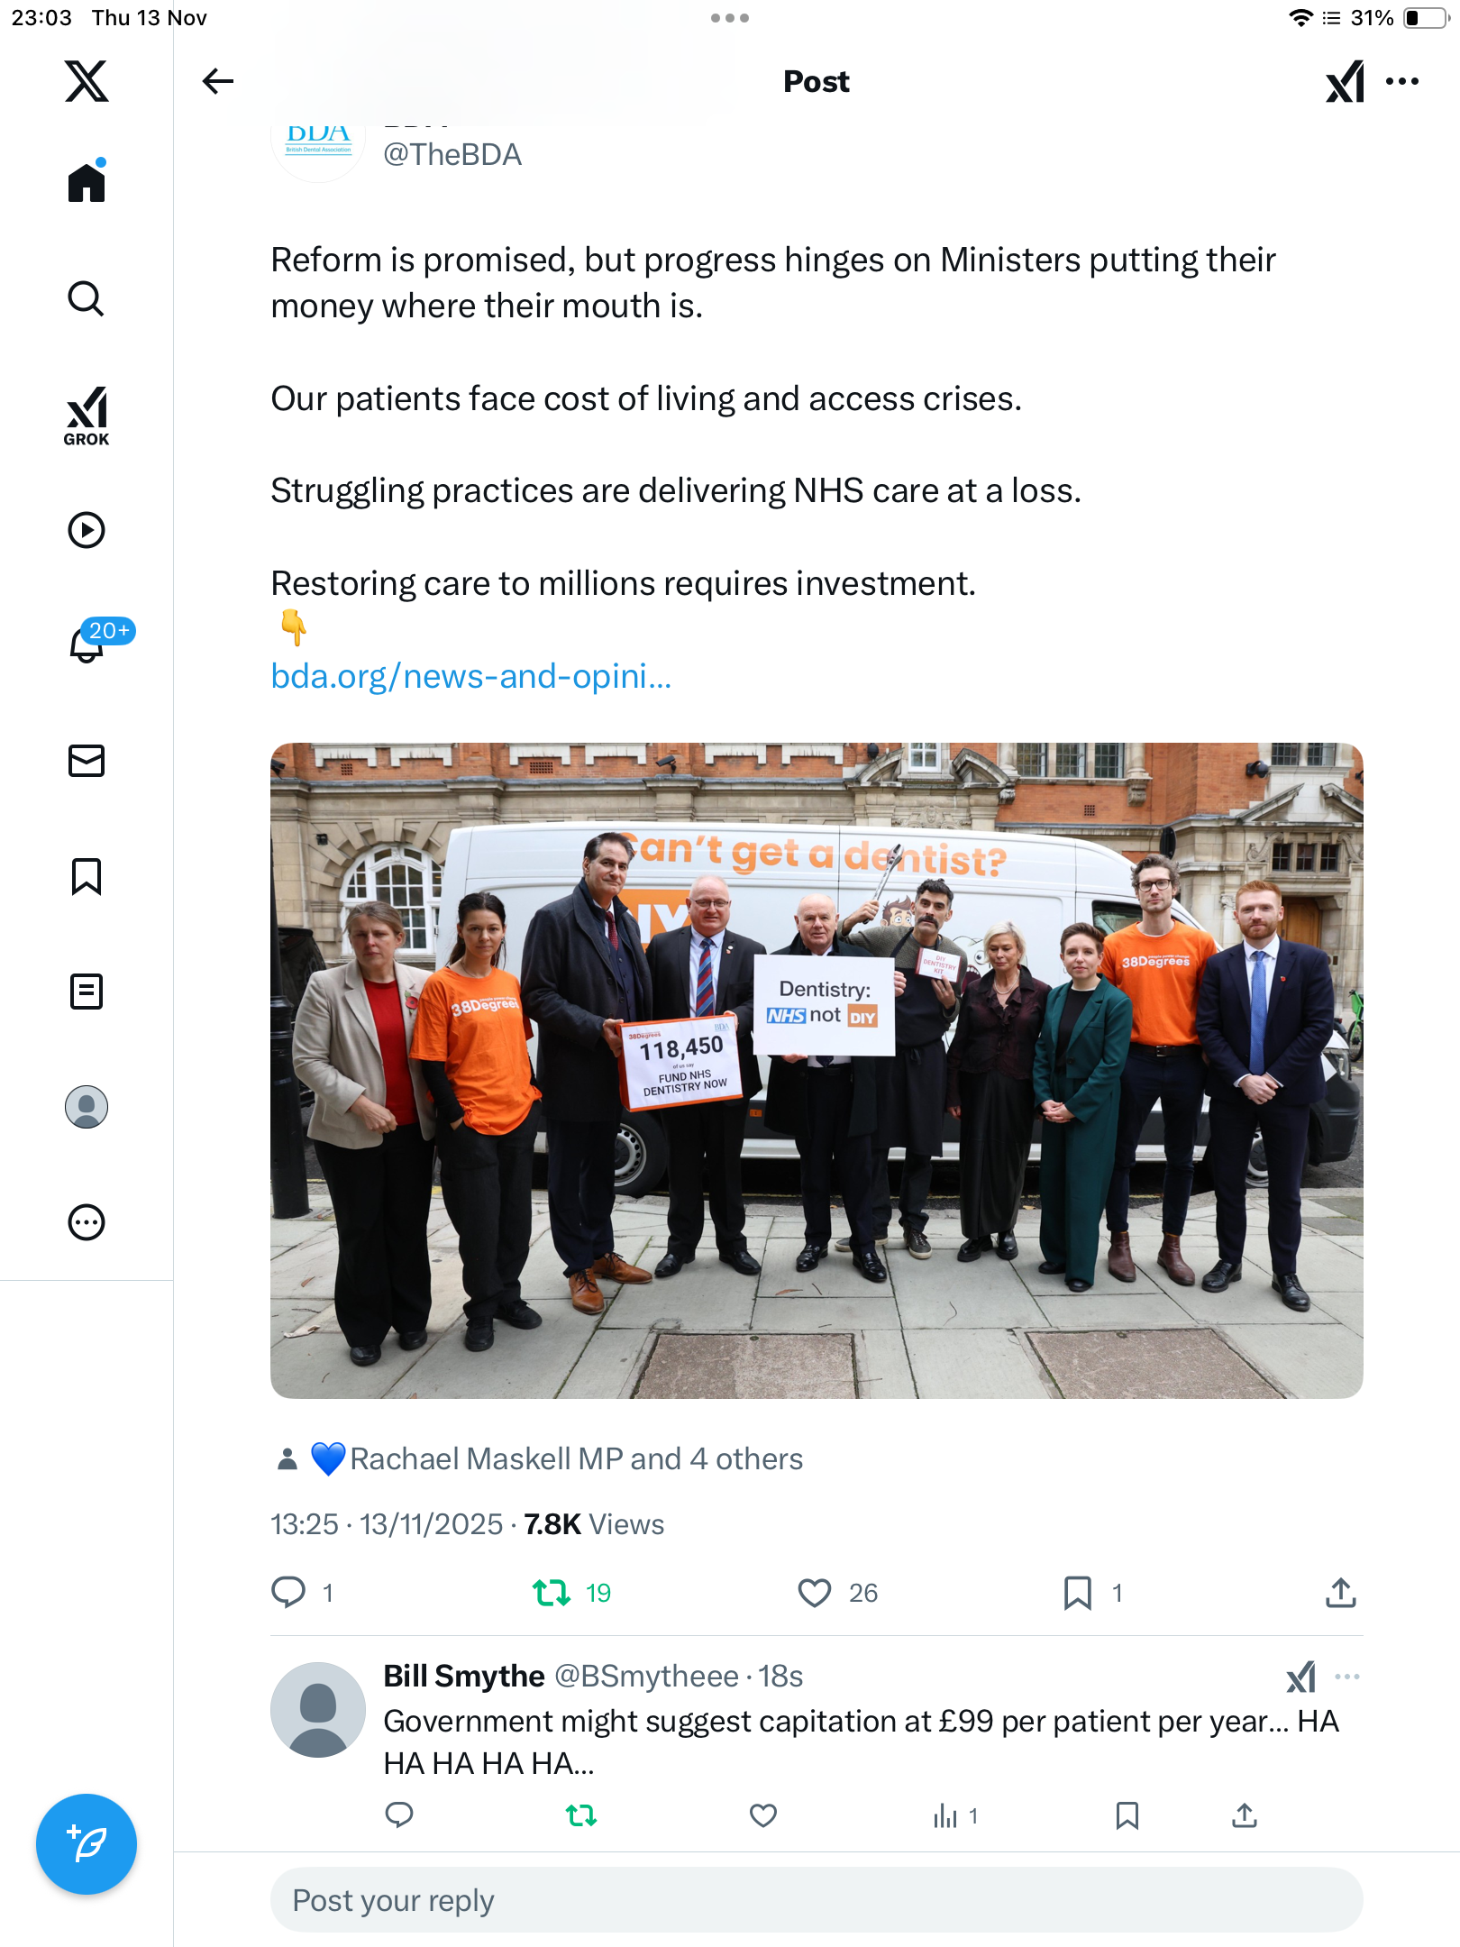This screenshot has width=1460, height=1947.
Task: Open Grok from the left sidebar
Action: click(x=87, y=416)
